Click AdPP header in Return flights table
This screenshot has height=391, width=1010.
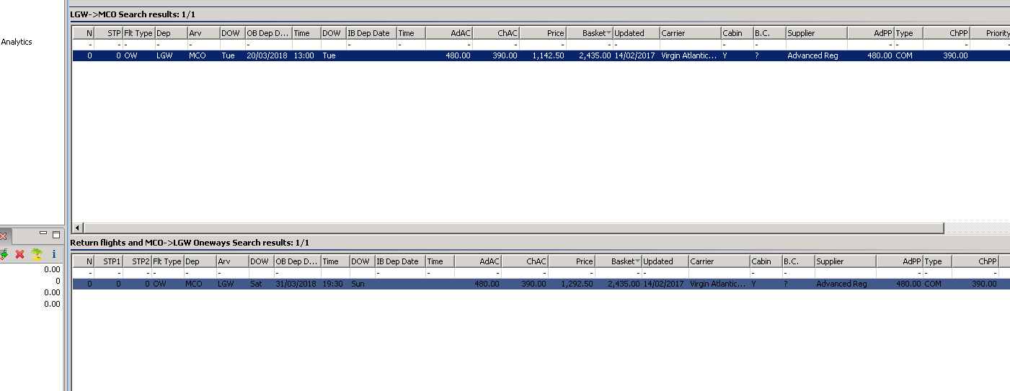coord(900,261)
